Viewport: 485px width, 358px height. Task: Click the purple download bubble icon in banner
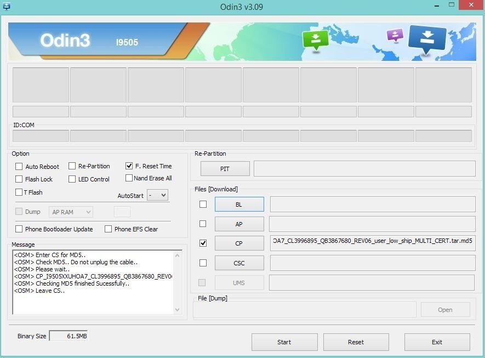(x=395, y=35)
